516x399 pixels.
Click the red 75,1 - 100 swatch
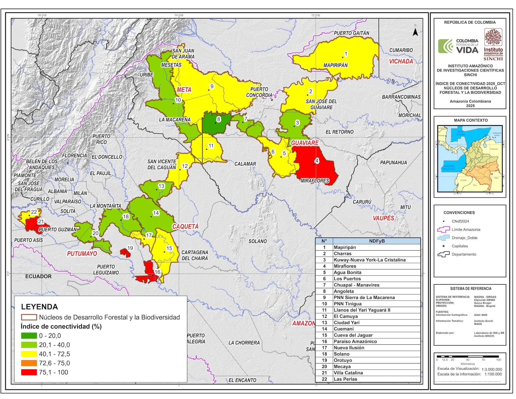[x=29, y=372]
